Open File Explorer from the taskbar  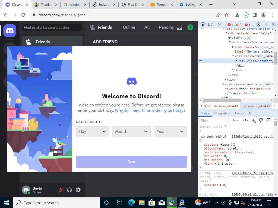pos(141,203)
